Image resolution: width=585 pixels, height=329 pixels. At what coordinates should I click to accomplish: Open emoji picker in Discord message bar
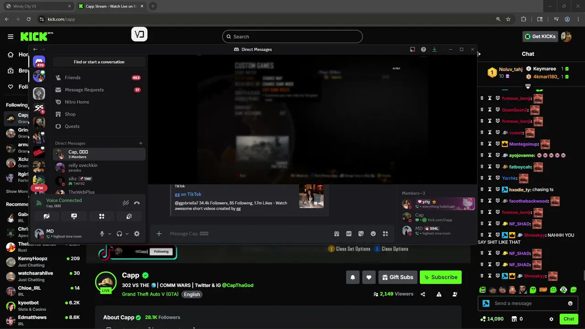(373, 233)
